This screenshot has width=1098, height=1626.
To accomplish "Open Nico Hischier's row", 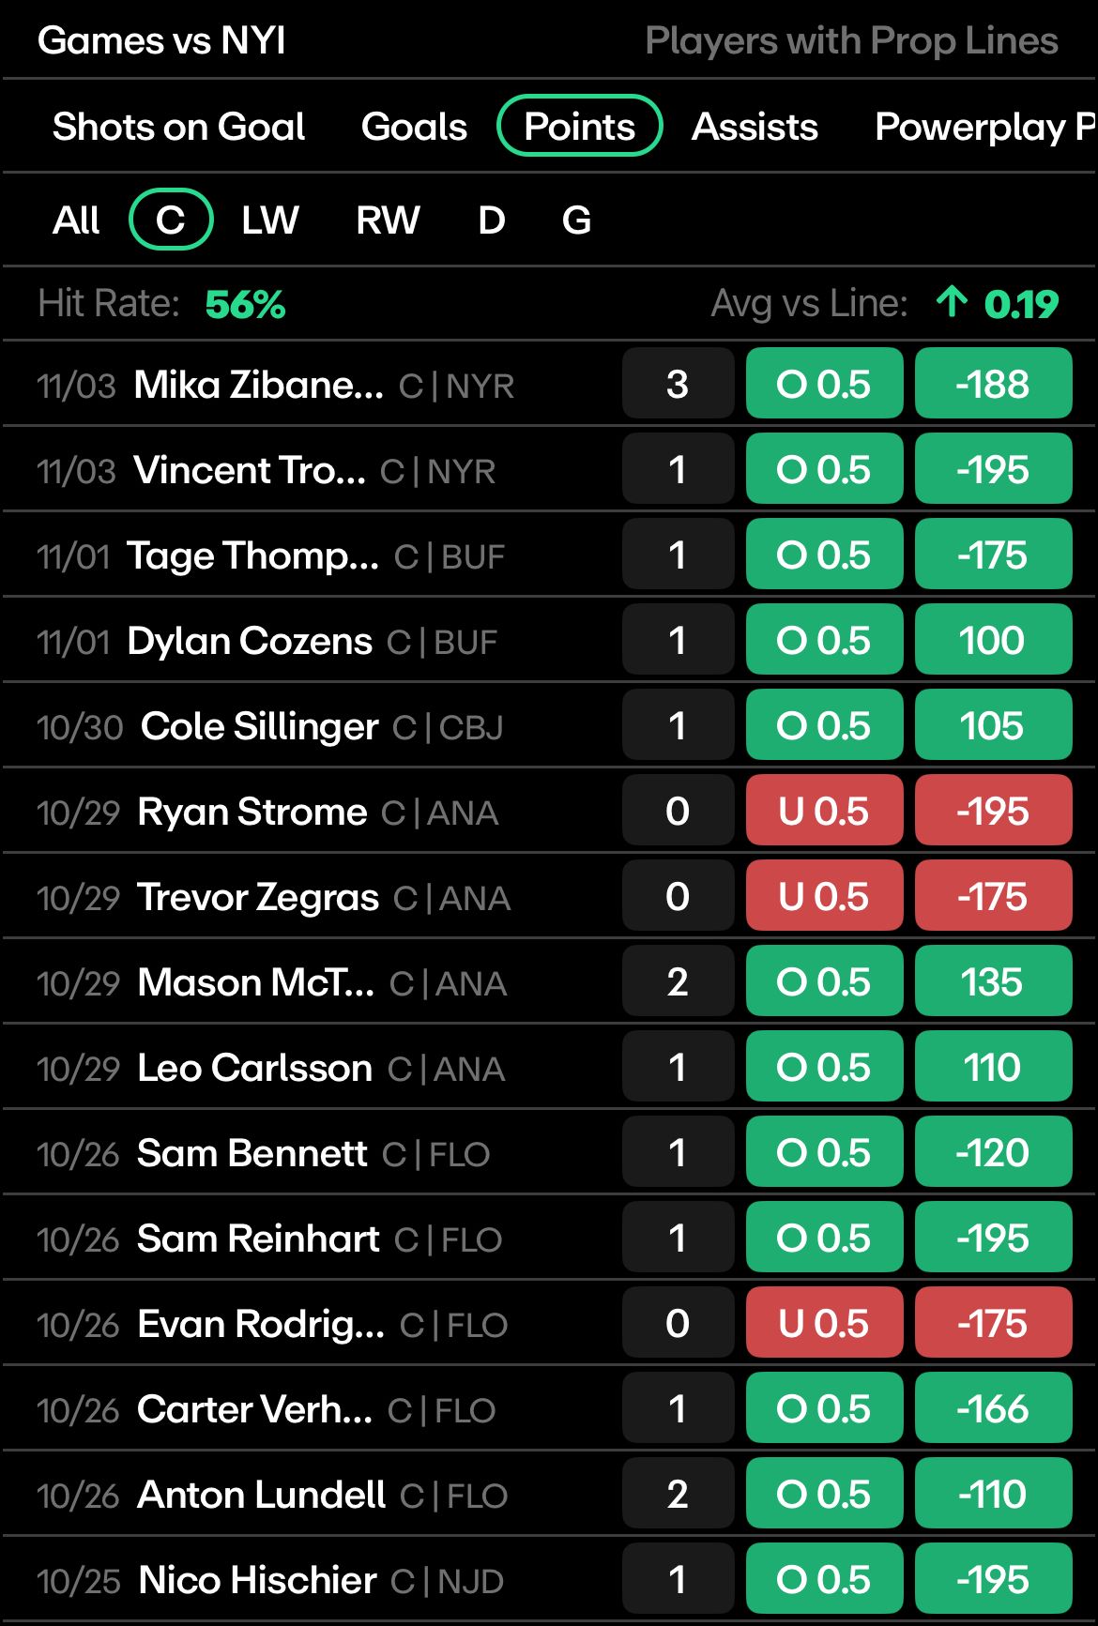I will [549, 1580].
